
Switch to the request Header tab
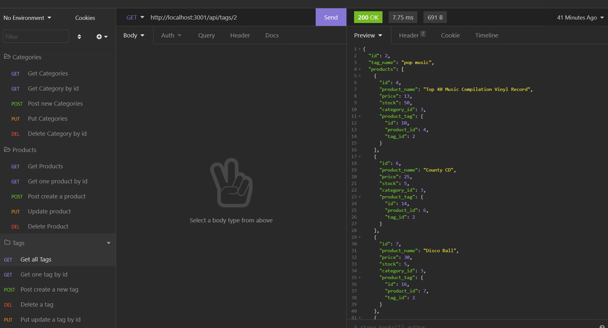click(240, 35)
